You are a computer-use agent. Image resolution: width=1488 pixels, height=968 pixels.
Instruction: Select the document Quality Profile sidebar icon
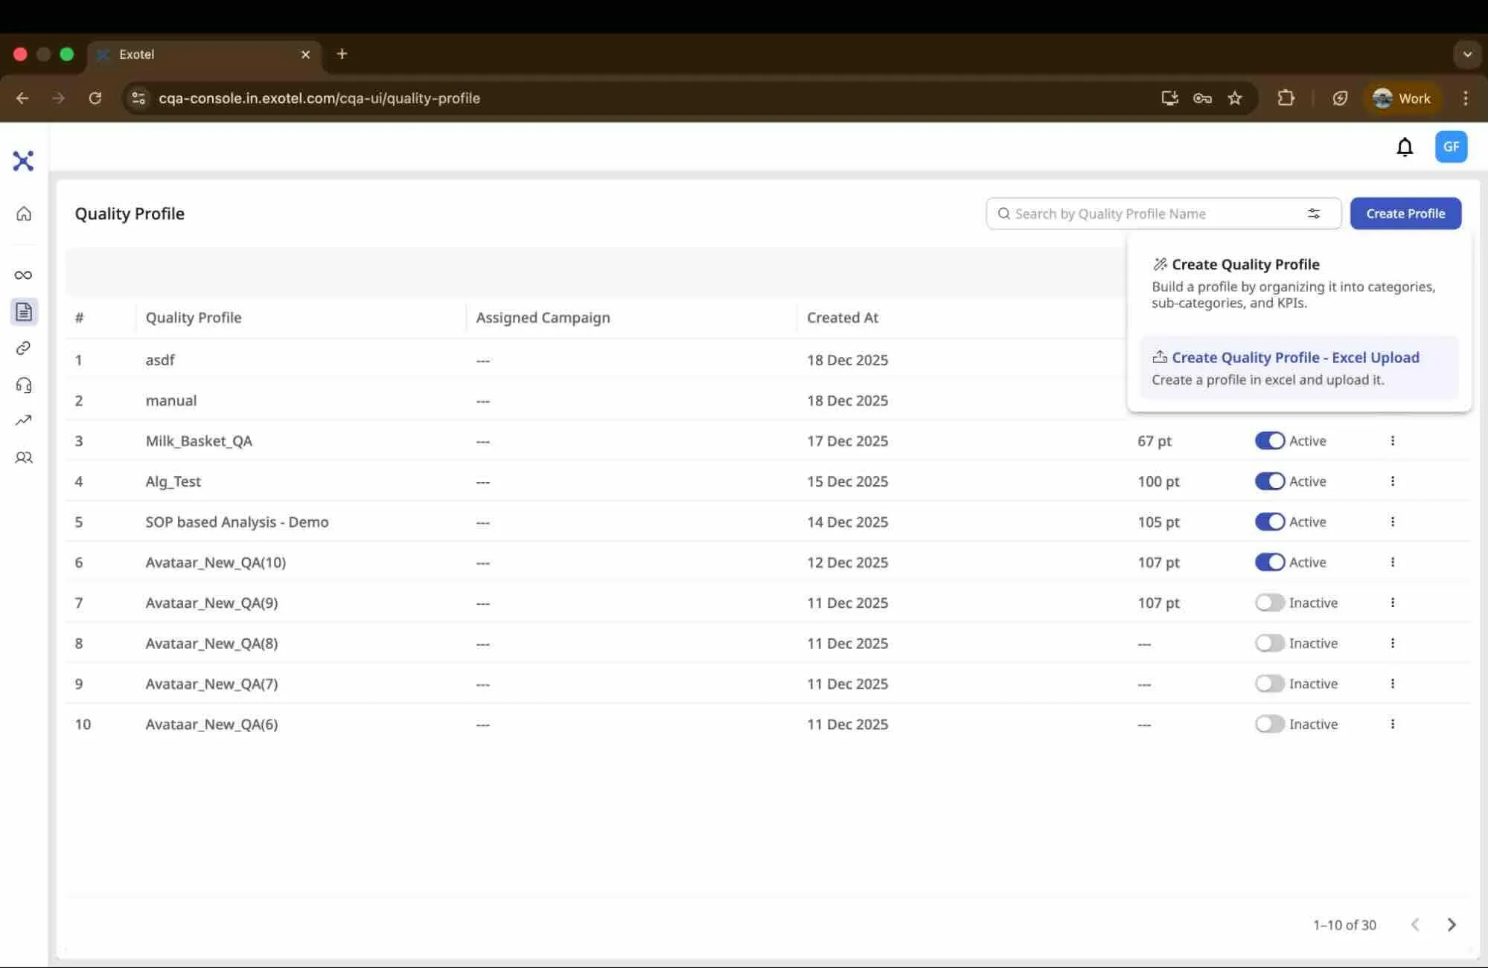pos(24,312)
